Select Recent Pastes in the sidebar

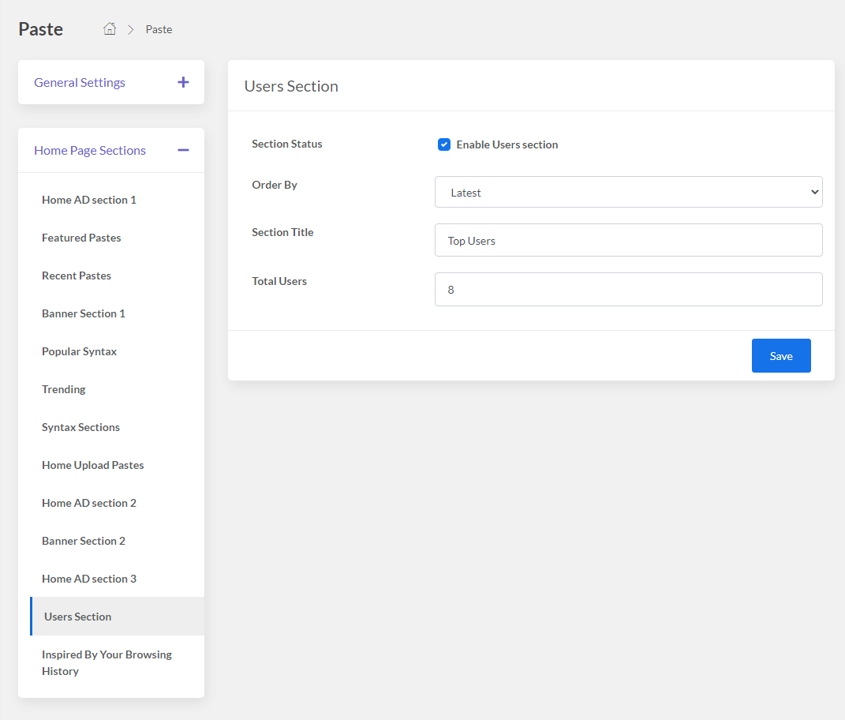[77, 276]
